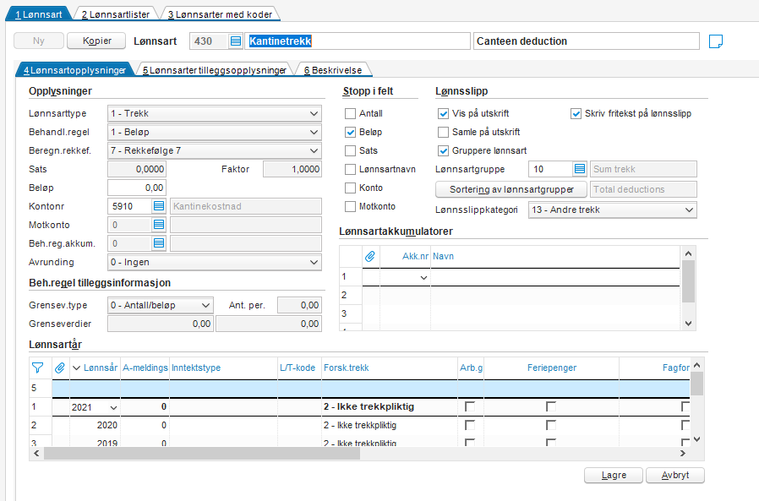Screen dimensions: 759x501
Task: Click the filter icon in Lønnsartår grid
Action: click(x=38, y=368)
